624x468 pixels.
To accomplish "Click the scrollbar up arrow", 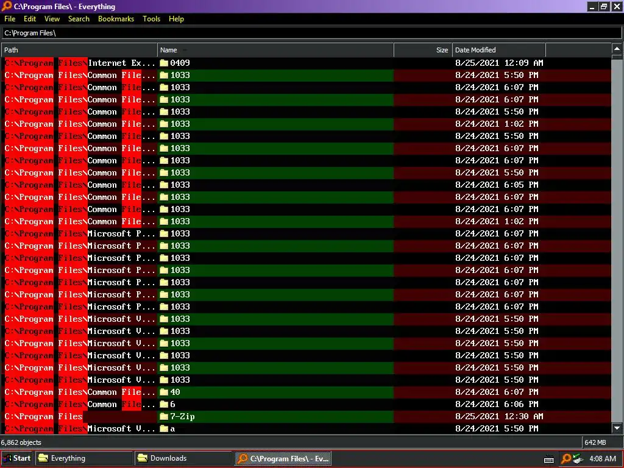I will click(x=617, y=49).
